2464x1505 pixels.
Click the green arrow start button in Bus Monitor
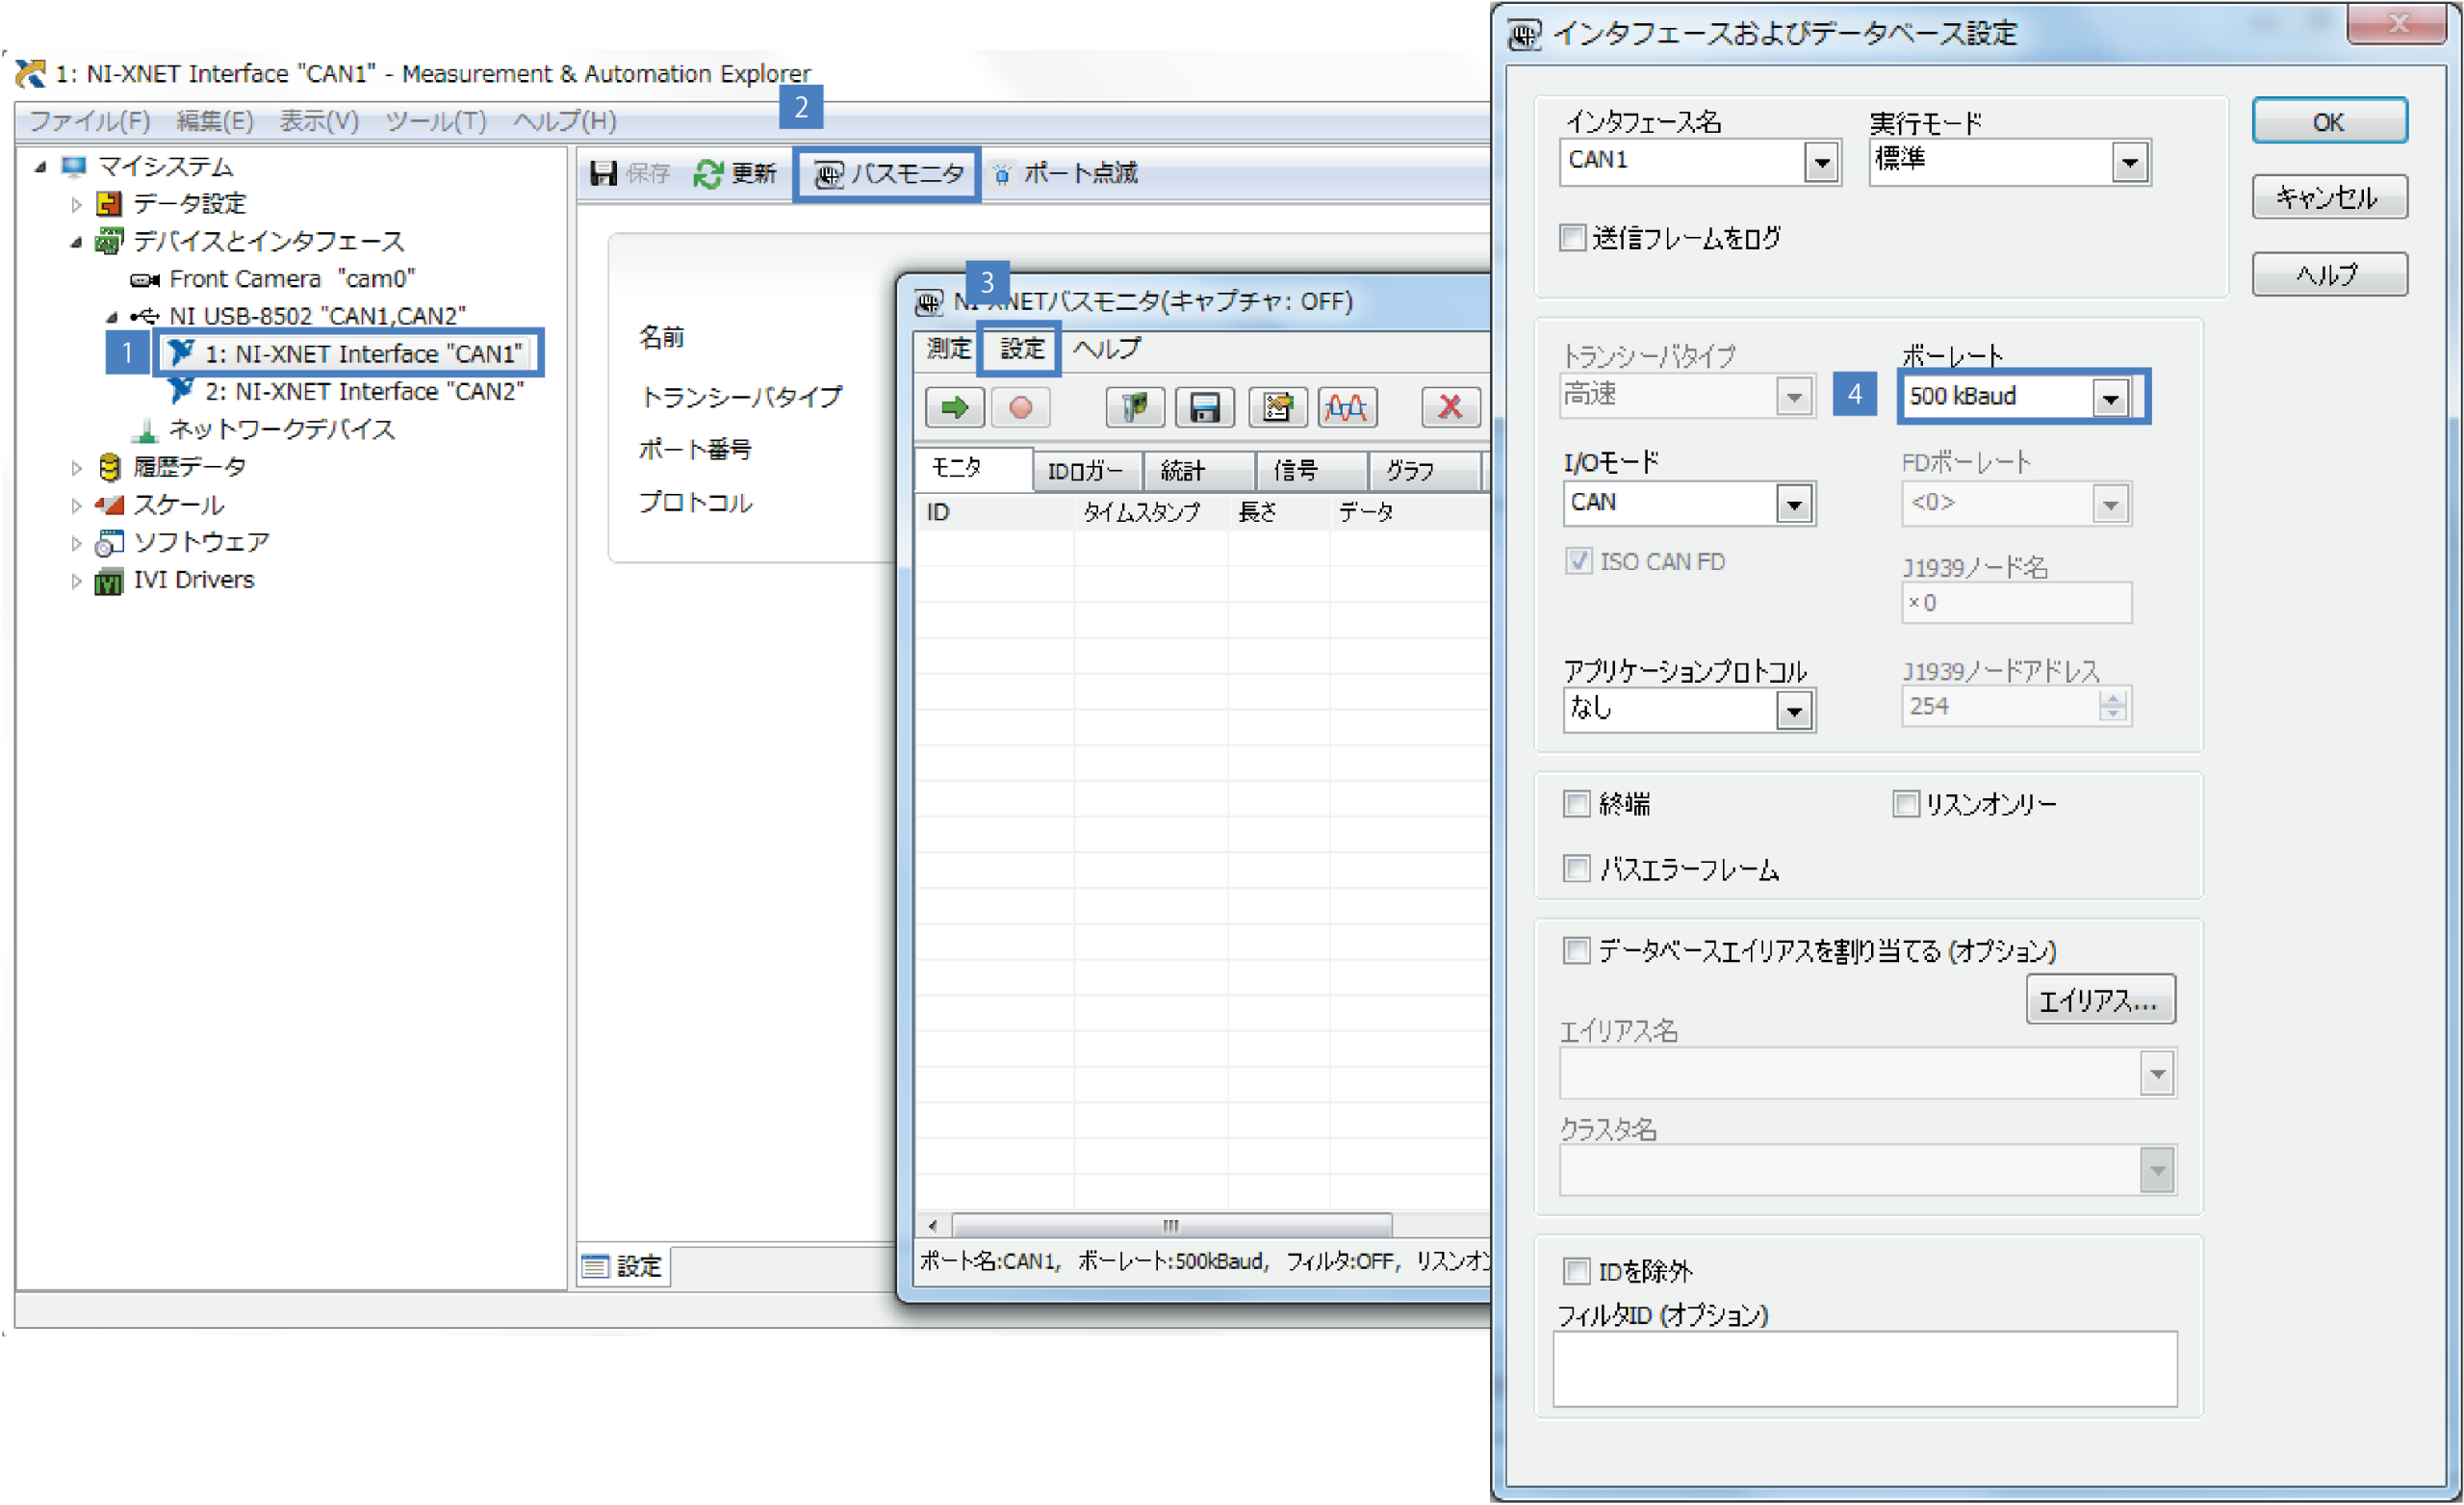(954, 407)
